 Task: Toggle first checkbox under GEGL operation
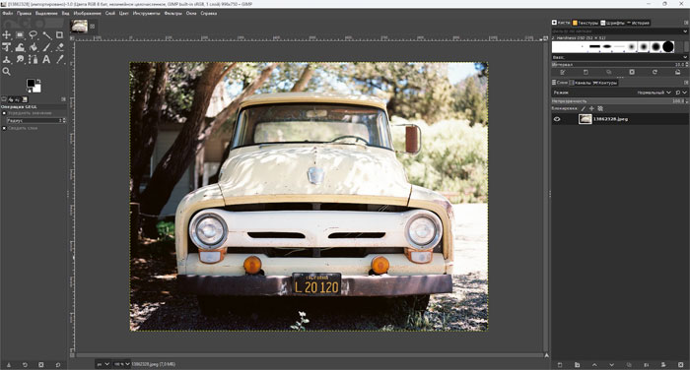tap(4, 113)
